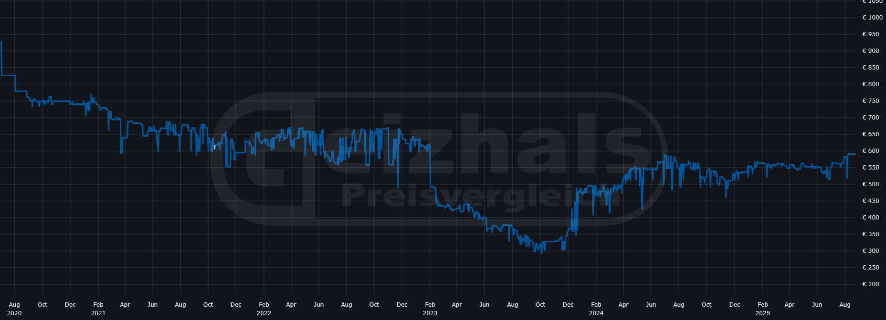Select the Feb 2024 time axis label
Screen dimensions: 886x320
point(596,309)
